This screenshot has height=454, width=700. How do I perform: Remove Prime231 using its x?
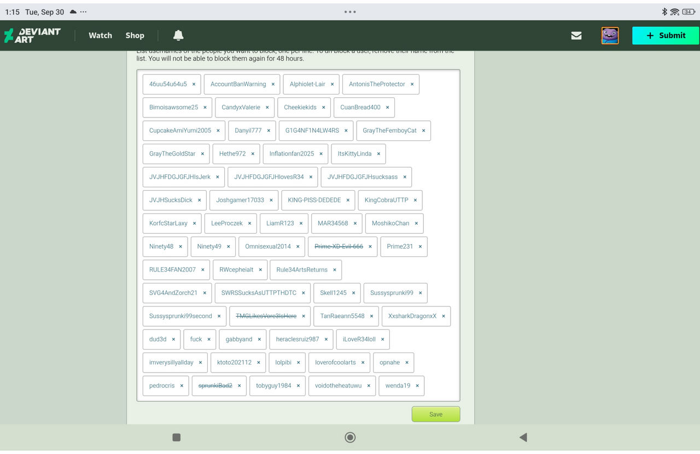(x=420, y=246)
